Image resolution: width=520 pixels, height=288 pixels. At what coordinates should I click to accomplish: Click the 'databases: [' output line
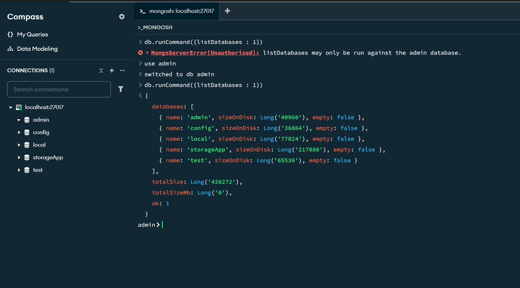[173, 106]
